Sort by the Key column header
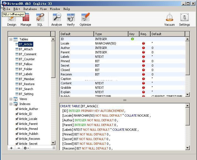 point(134,34)
